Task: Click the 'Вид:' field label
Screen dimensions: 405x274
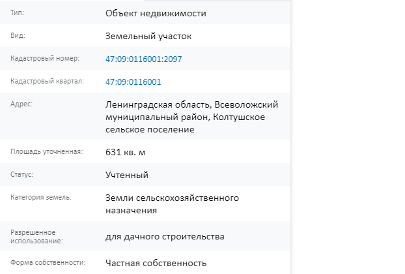Action: point(18,35)
